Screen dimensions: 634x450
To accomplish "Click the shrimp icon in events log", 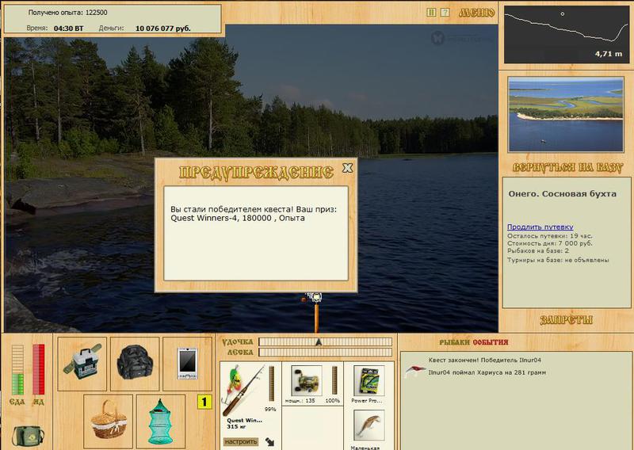I will click(415, 370).
